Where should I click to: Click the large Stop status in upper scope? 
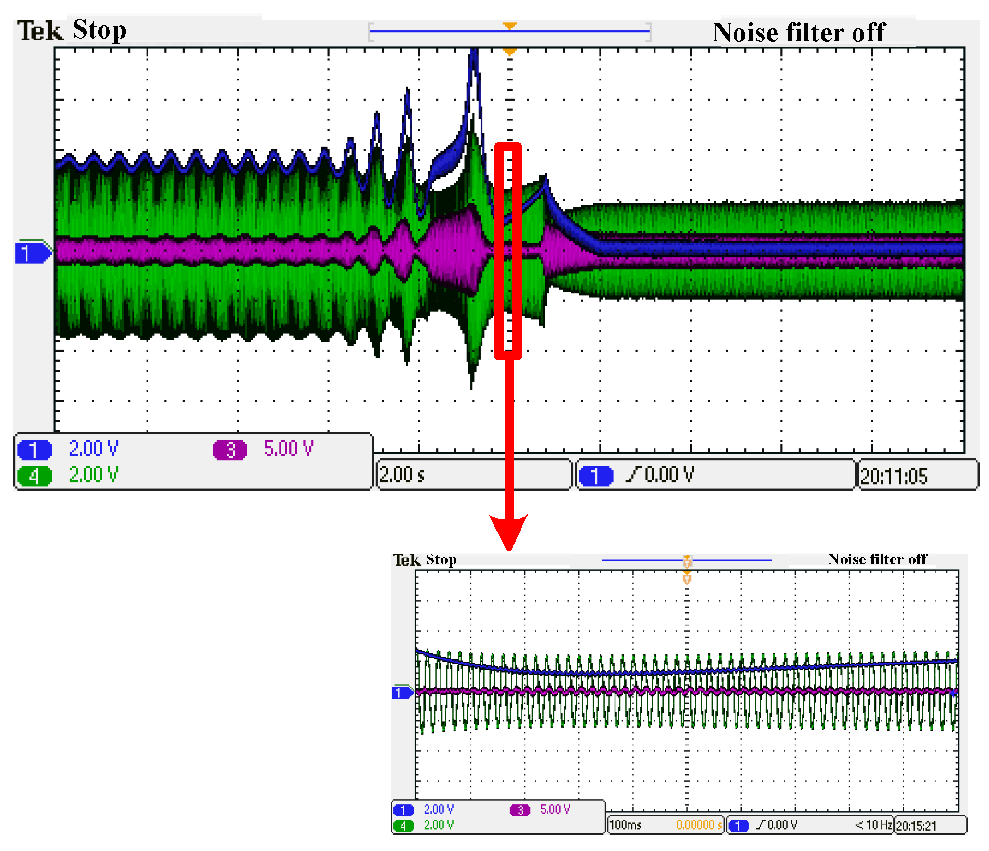point(99,30)
